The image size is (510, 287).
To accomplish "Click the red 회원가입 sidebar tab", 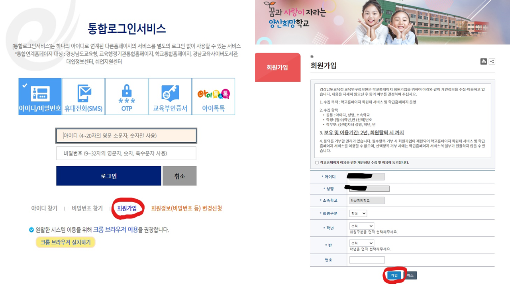I will 277,67.
